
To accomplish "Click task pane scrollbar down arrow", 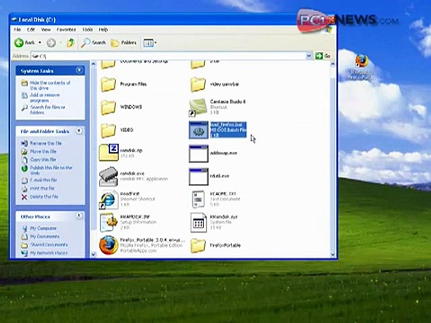I will tap(93, 254).
